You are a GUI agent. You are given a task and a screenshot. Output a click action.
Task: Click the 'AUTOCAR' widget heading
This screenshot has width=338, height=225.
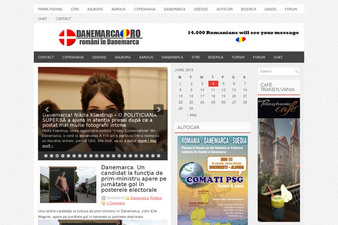coord(188,128)
